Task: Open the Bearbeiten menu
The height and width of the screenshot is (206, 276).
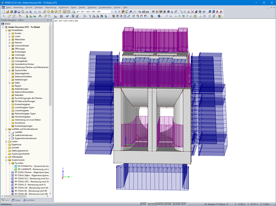Action: [19, 7]
